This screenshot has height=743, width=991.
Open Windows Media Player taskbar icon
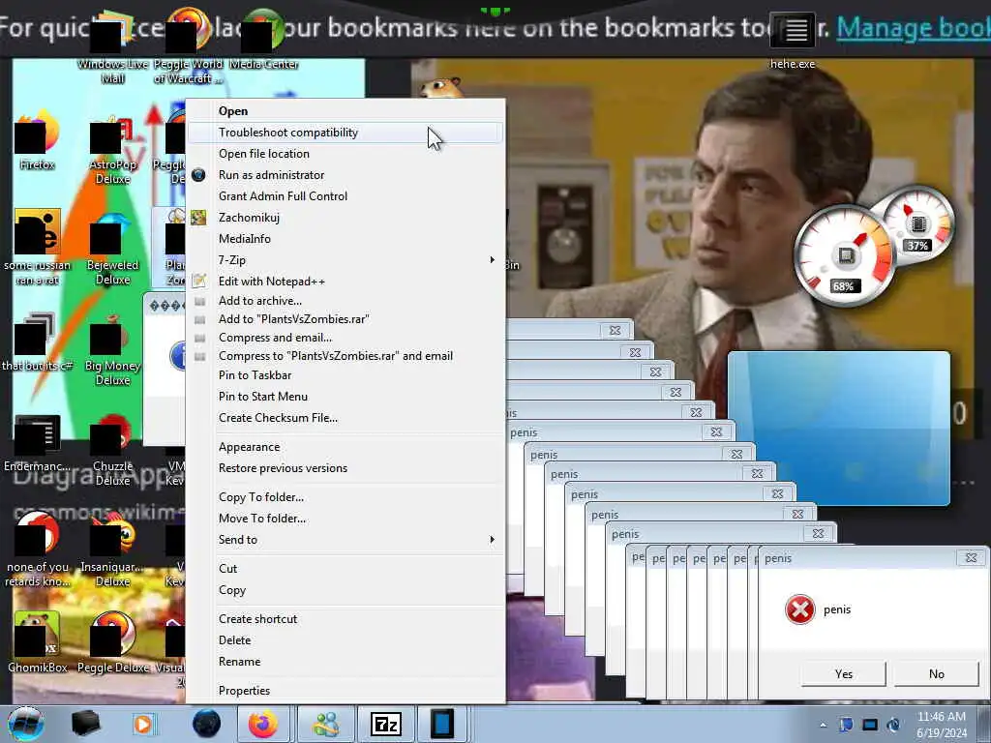[143, 724]
